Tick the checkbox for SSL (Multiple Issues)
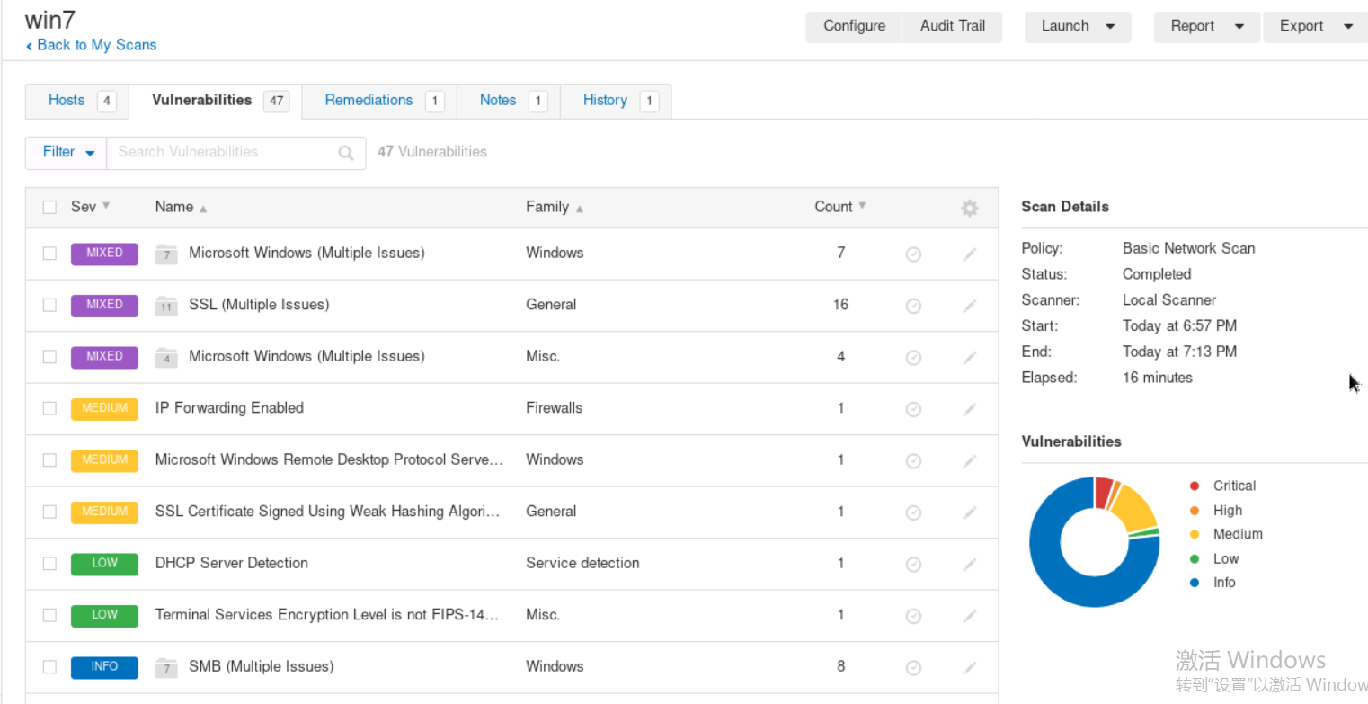1368x704 pixels. pos(49,305)
